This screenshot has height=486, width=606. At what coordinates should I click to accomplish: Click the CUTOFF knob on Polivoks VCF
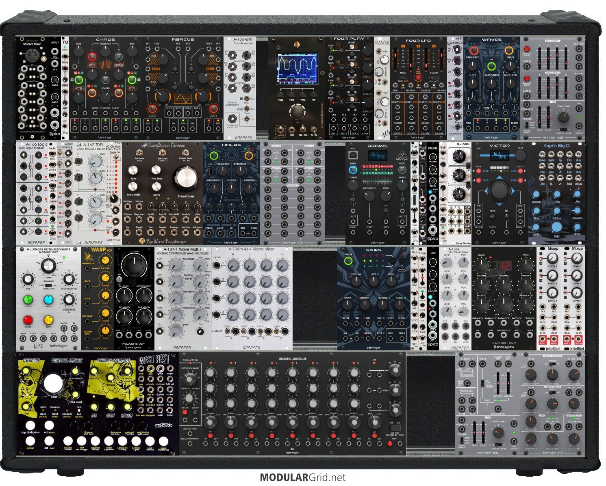click(134, 265)
